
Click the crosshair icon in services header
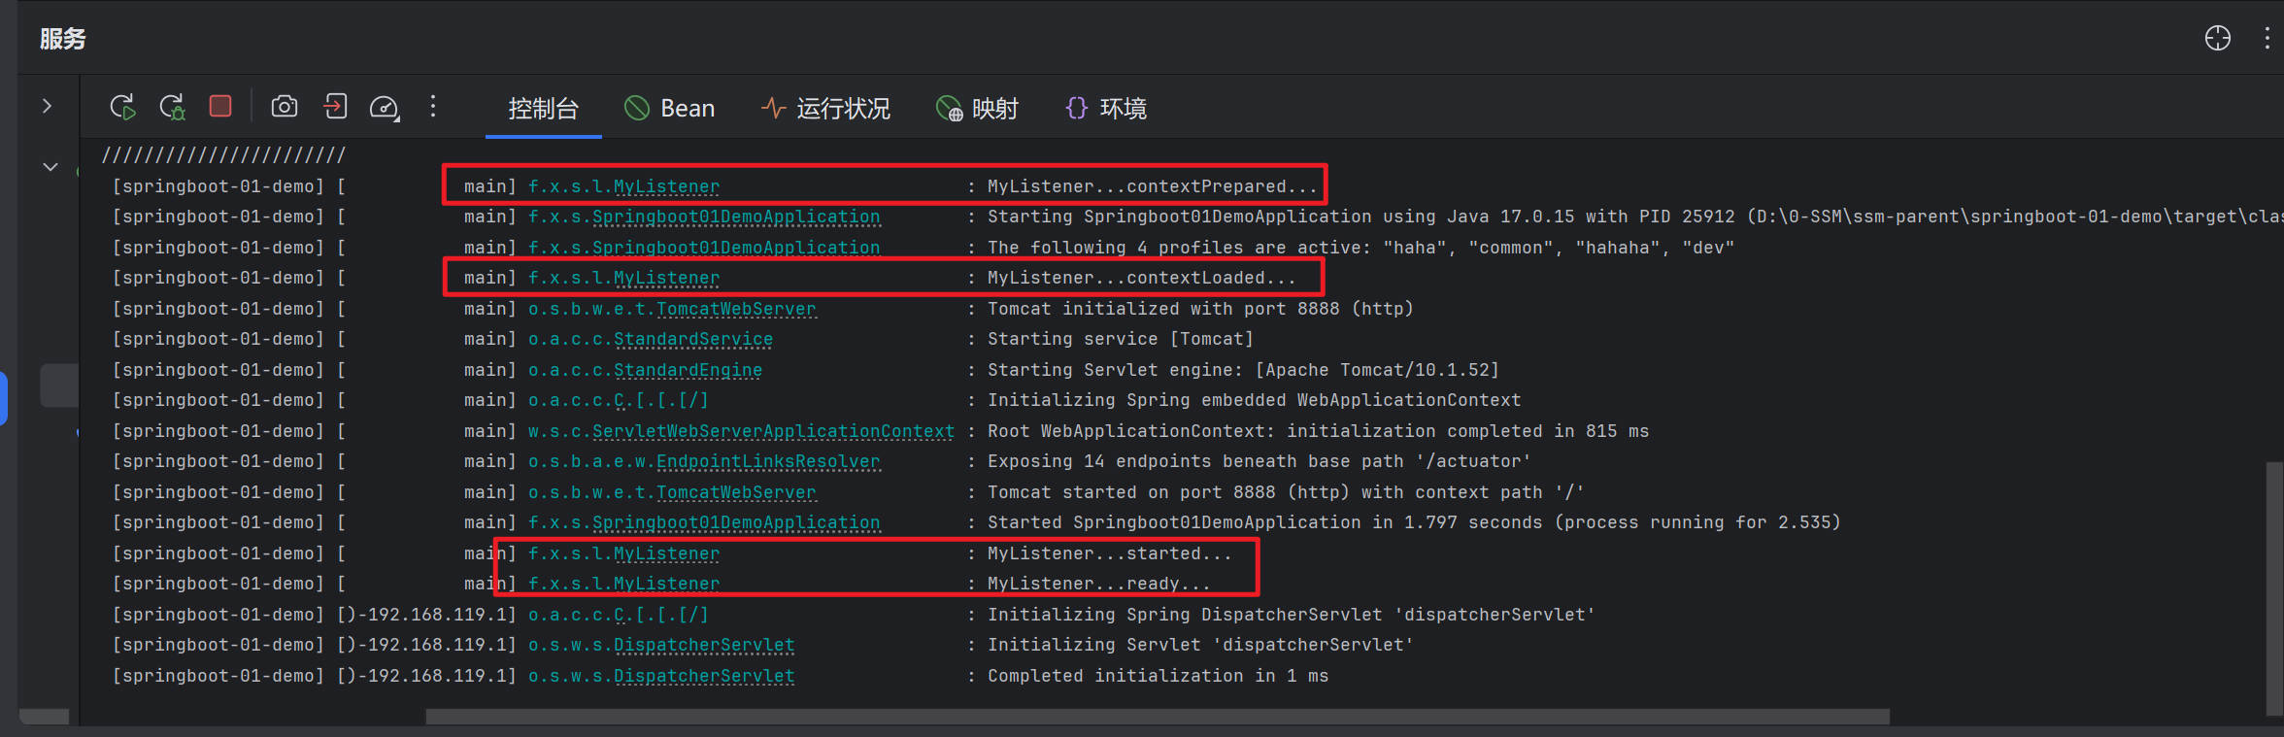pos(2217,38)
